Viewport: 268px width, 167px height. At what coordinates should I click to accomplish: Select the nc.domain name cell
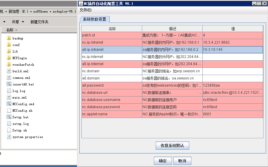112,71
